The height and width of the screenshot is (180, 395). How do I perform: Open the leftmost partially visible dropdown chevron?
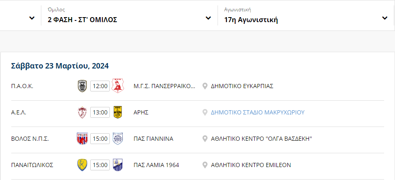[32, 18]
